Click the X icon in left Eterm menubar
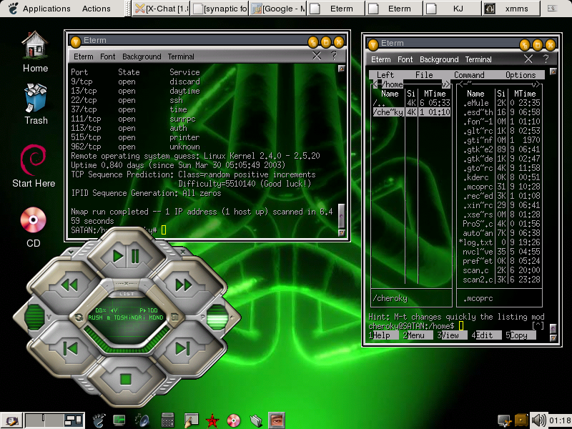This screenshot has width=572, height=429. tap(317, 56)
